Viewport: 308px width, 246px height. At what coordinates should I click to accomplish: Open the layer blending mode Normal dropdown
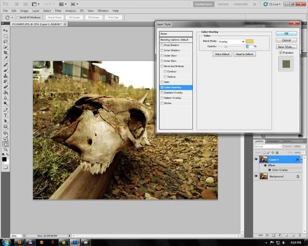[x=267, y=147]
